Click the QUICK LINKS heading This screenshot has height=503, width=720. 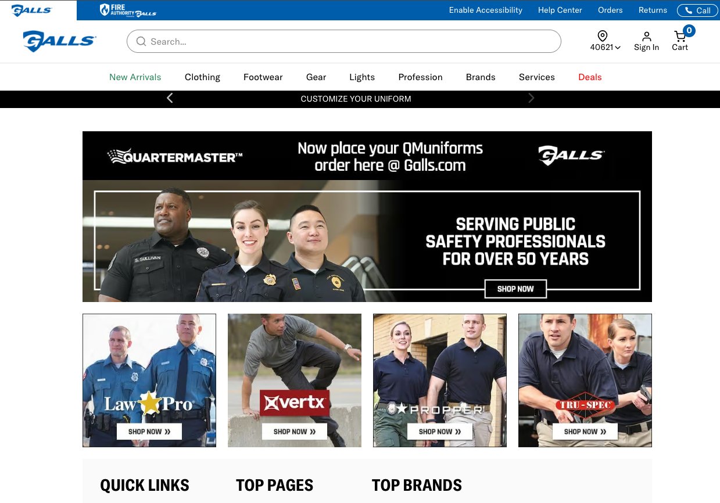click(x=145, y=485)
